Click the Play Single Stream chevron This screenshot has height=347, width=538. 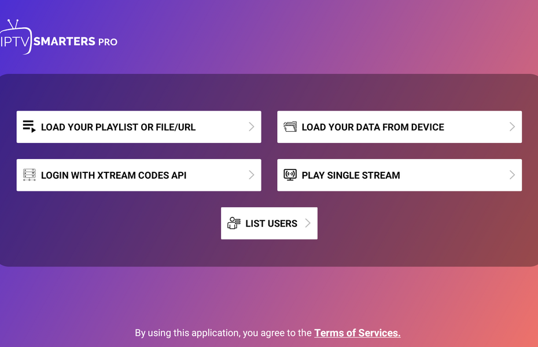(511, 175)
